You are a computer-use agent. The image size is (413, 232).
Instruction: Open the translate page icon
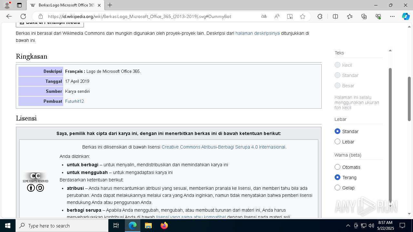point(264,16)
